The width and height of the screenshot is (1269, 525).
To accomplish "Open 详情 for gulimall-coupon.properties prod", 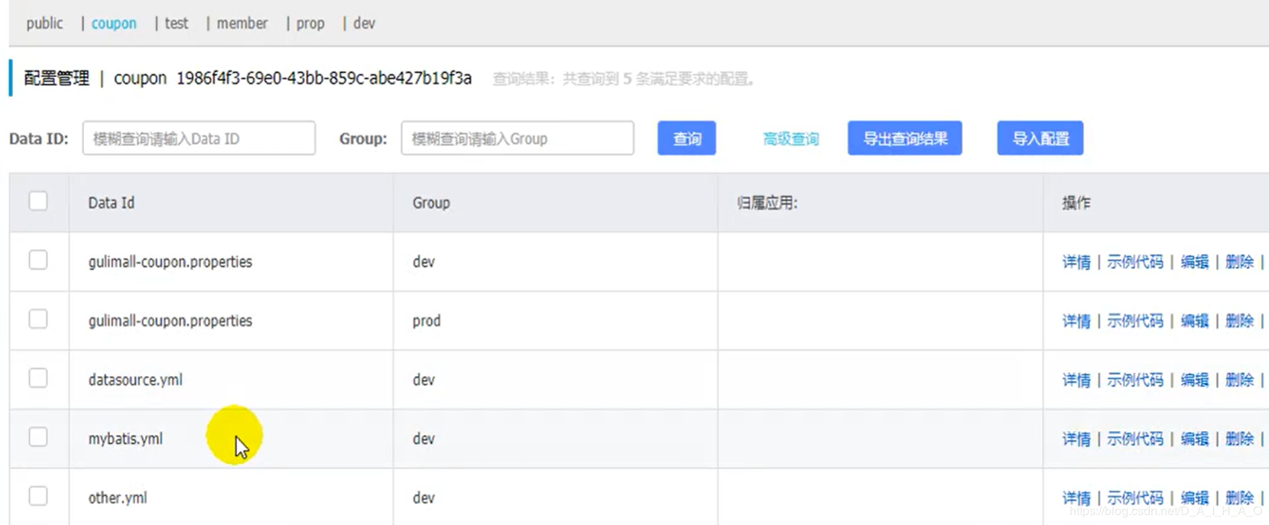I will 1076,321.
